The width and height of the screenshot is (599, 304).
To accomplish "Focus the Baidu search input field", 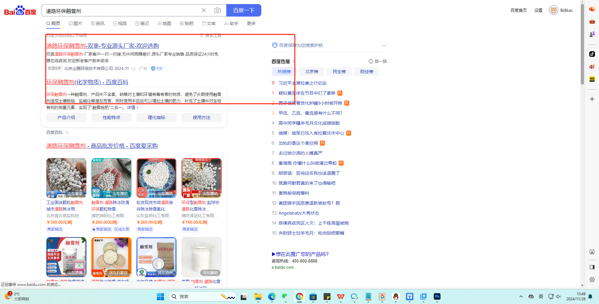I will tap(122, 11).
